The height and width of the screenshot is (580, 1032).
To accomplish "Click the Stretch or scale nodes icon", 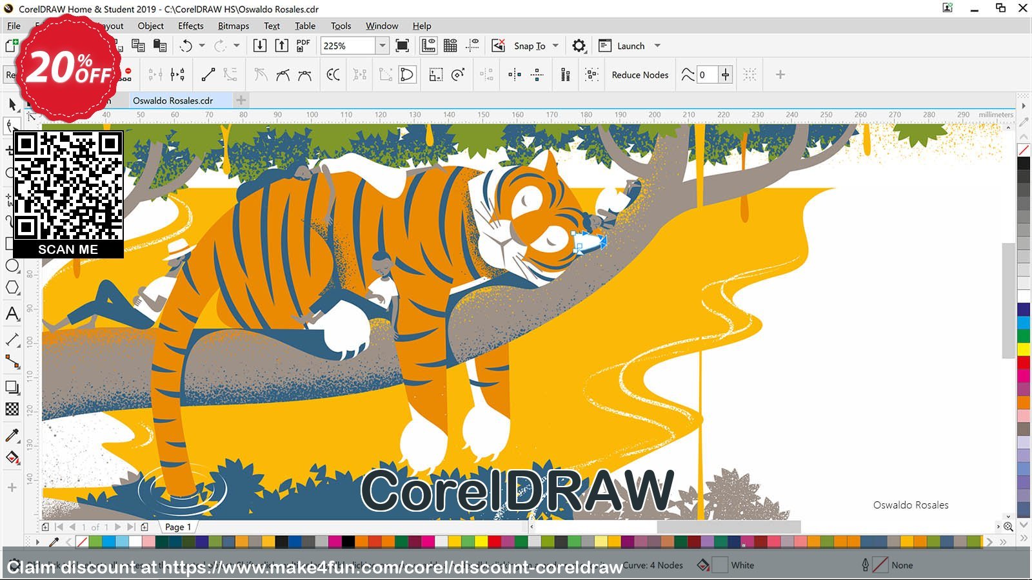I will coord(436,75).
